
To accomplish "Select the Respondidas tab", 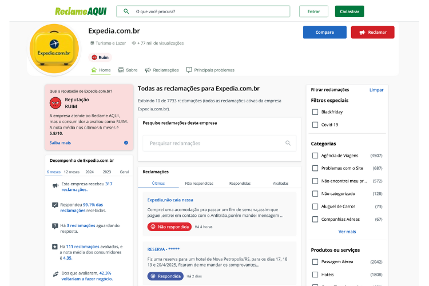I will point(240,184).
